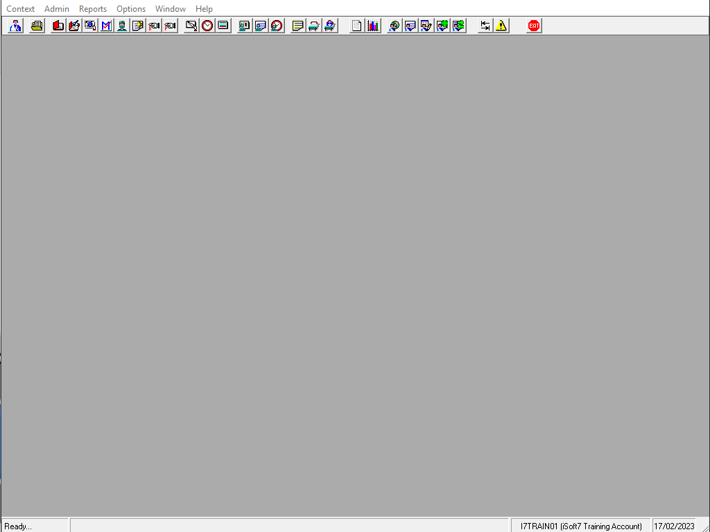Click the yellow printer toolbar icon
This screenshot has height=532, width=710.
pyautogui.click(x=37, y=26)
